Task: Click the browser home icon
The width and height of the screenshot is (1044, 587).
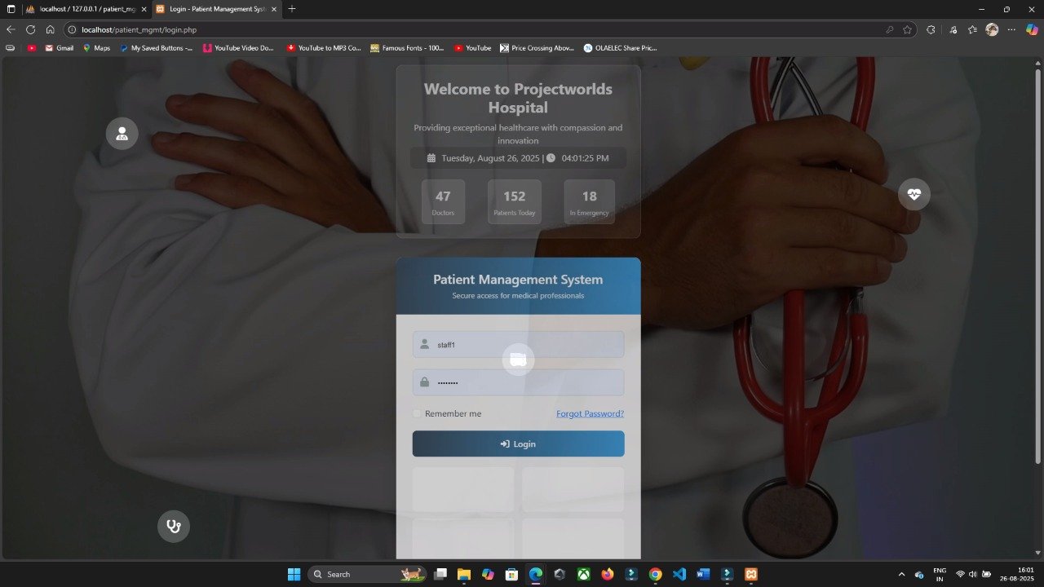Action: coord(50,29)
